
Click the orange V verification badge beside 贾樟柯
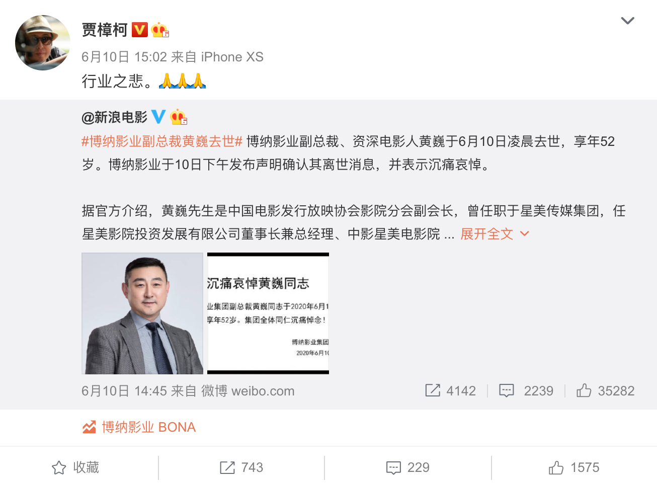click(x=140, y=30)
